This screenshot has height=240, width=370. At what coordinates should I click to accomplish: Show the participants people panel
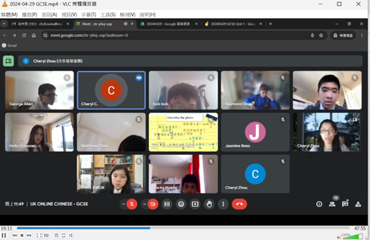(332, 204)
